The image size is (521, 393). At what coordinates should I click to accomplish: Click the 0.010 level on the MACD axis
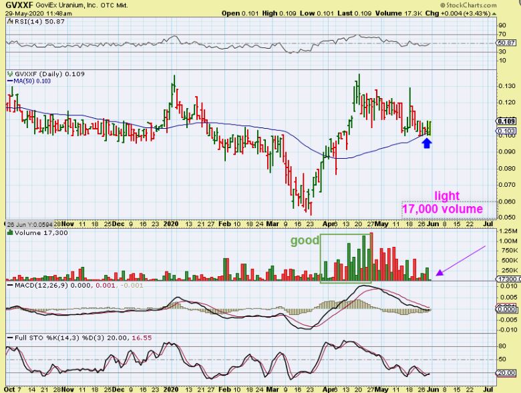pos(509,286)
